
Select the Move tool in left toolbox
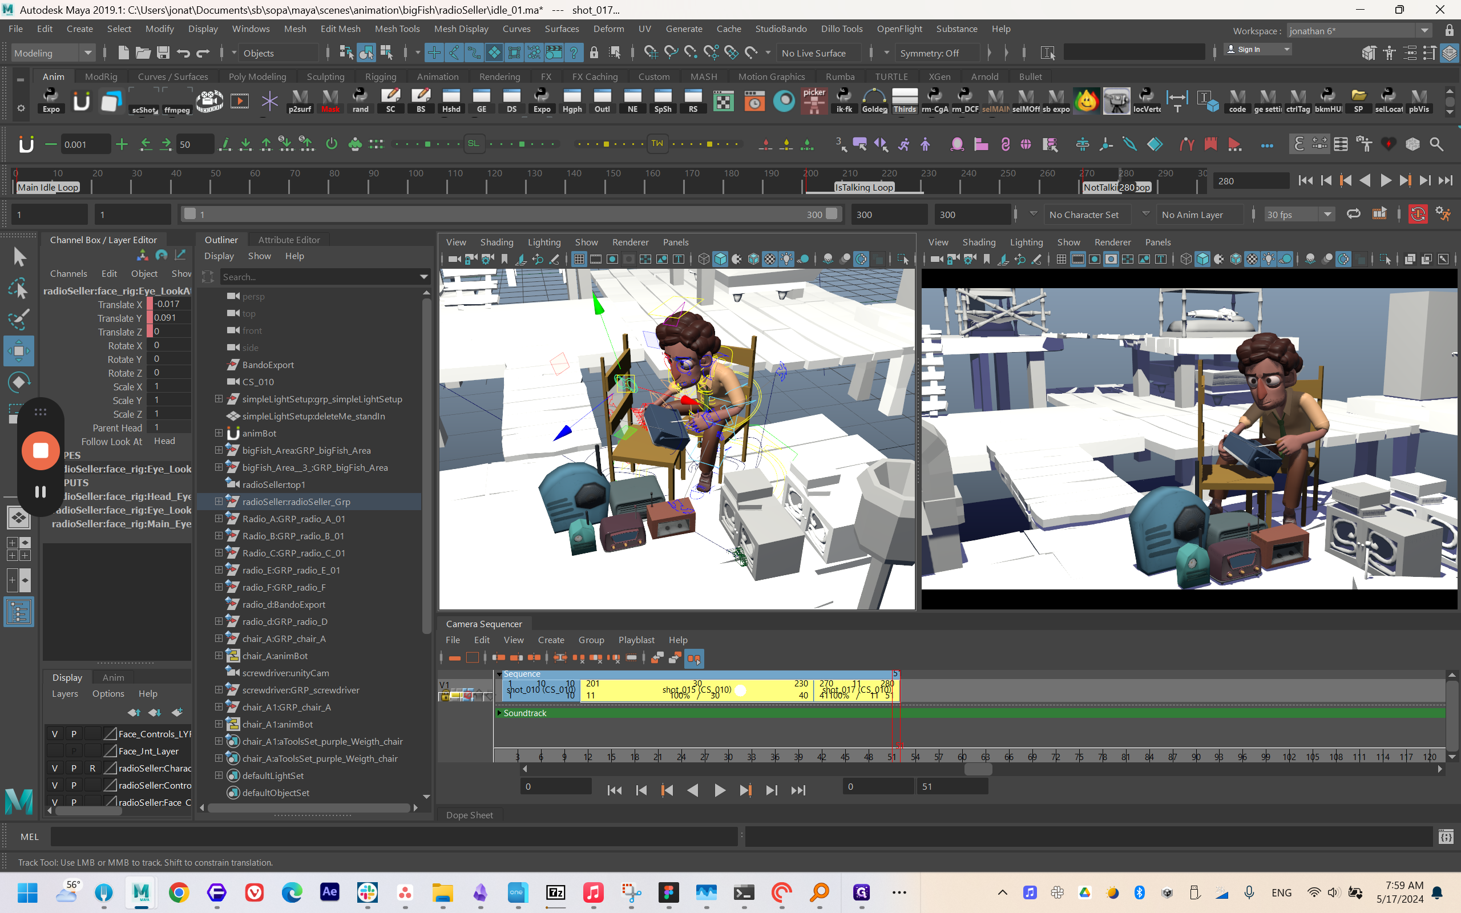tap(19, 351)
